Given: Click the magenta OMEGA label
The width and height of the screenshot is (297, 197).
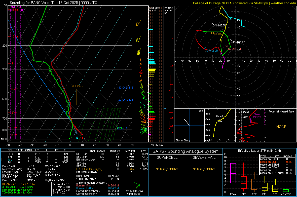Looking at the screenshot, I should pyautogui.click(x=16, y=7).
